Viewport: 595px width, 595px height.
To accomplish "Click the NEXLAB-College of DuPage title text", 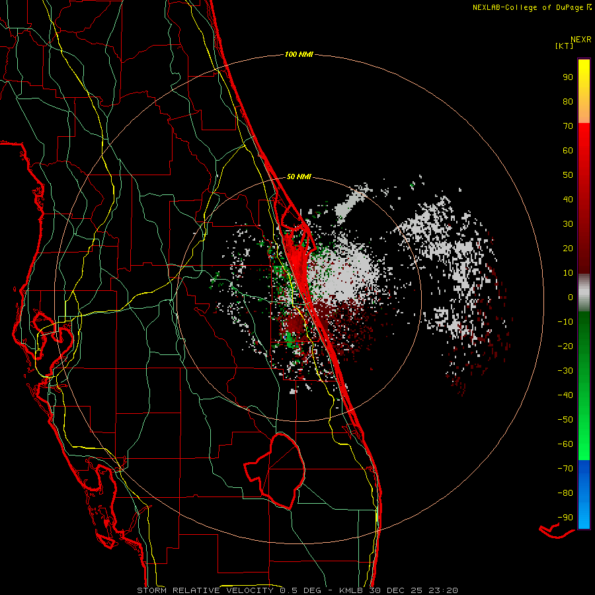I will tap(528, 7).
